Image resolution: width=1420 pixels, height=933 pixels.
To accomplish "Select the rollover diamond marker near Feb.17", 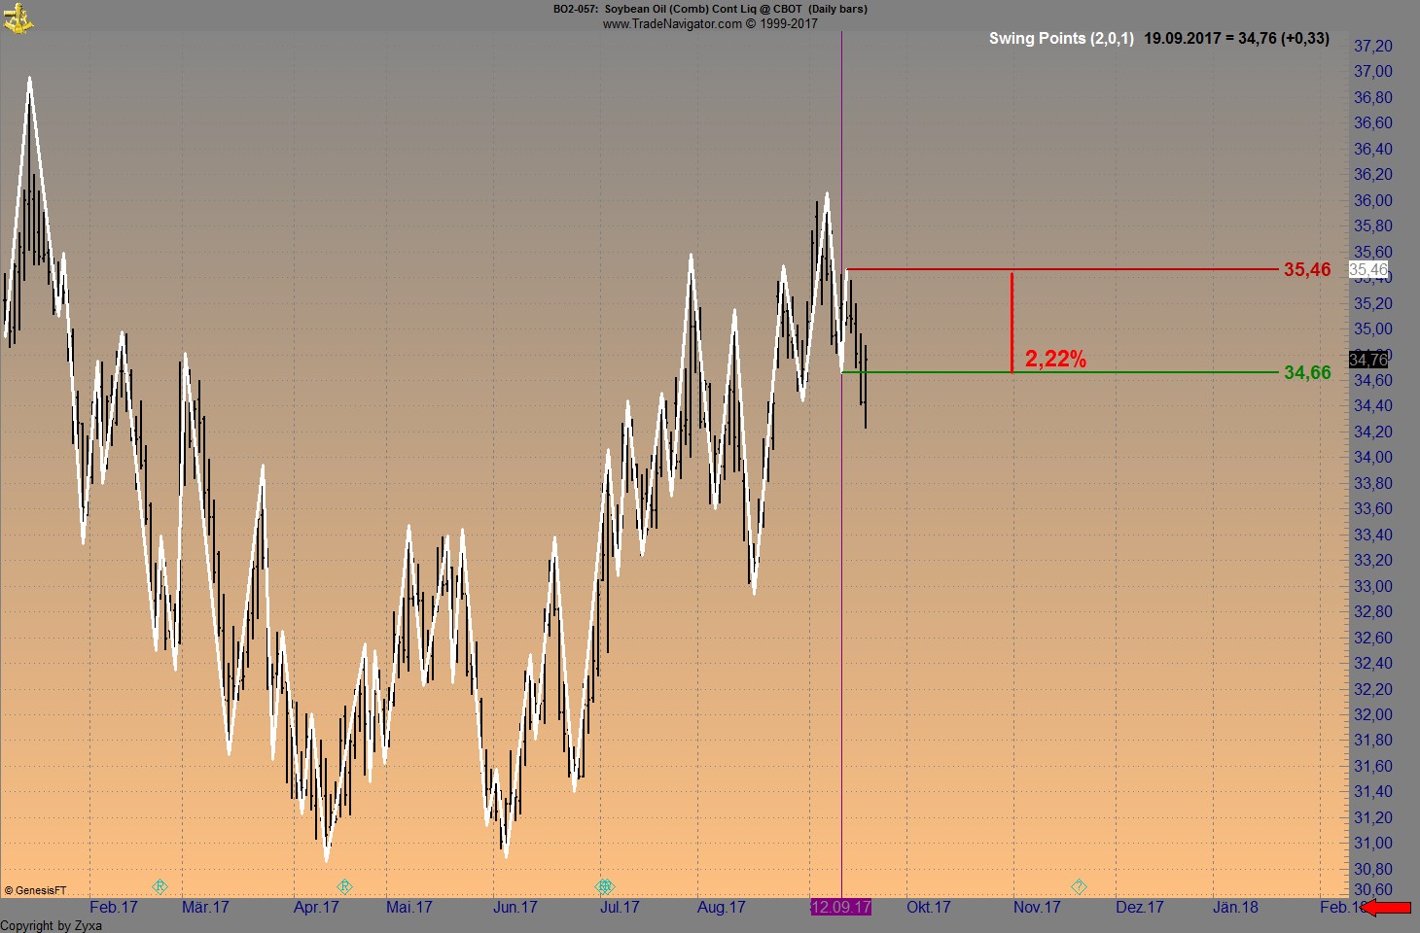I will click(160, 886).
